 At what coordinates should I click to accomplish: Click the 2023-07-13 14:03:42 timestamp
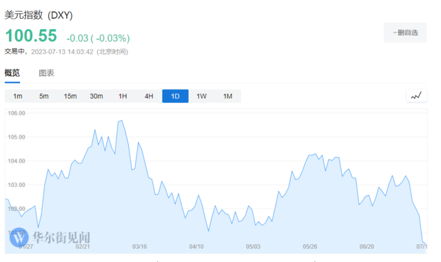point(62,52)
